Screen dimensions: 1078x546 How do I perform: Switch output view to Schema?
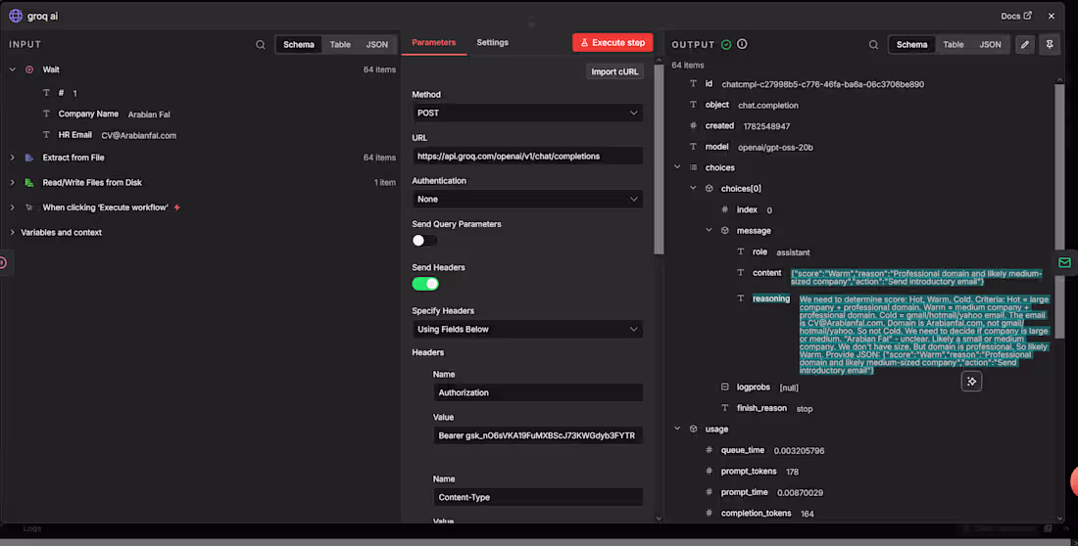tap(911, 45)
